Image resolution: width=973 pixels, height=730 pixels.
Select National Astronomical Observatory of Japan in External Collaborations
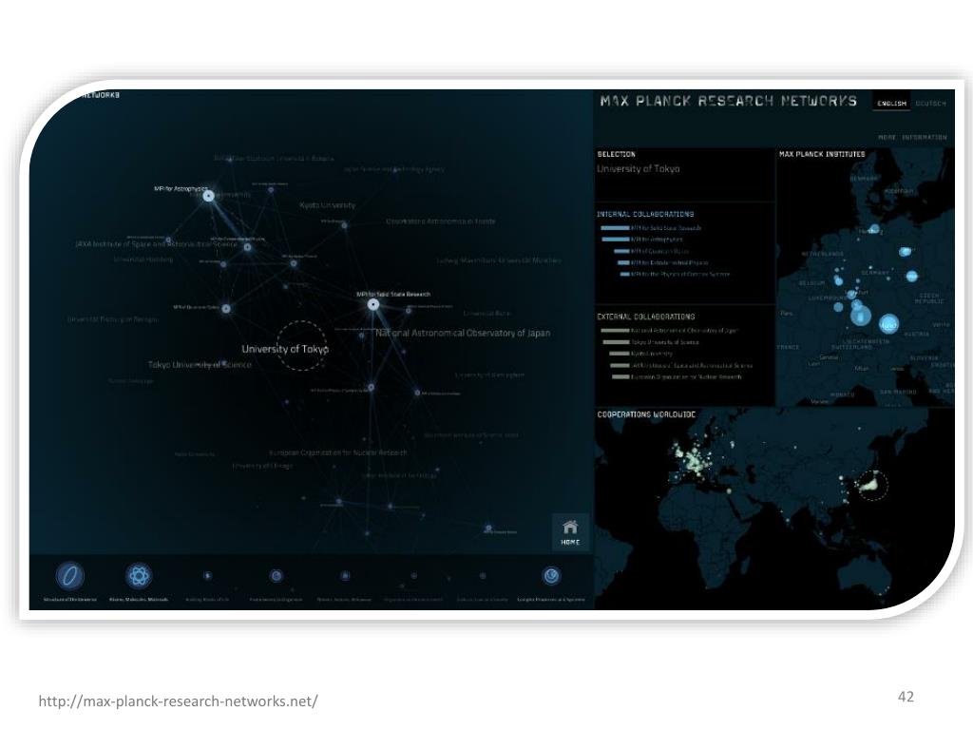(670, 331)
